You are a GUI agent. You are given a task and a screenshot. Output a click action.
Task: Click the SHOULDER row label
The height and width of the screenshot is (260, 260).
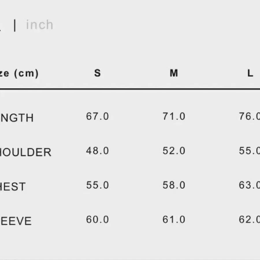[25, 152]
